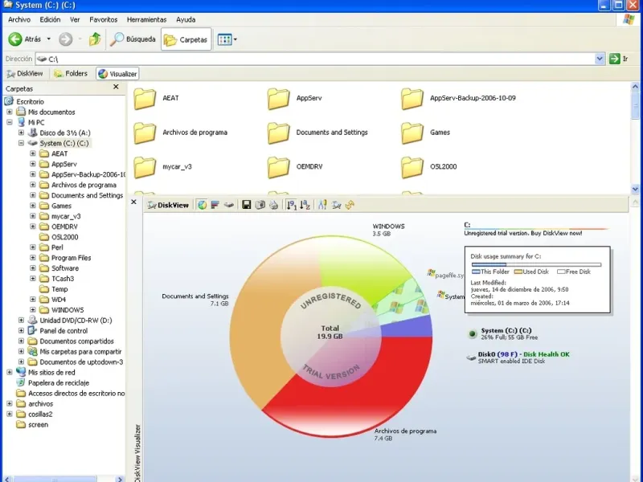Expand the AEAT tree folder
The image size is (643, 482).
click(33, 153)
